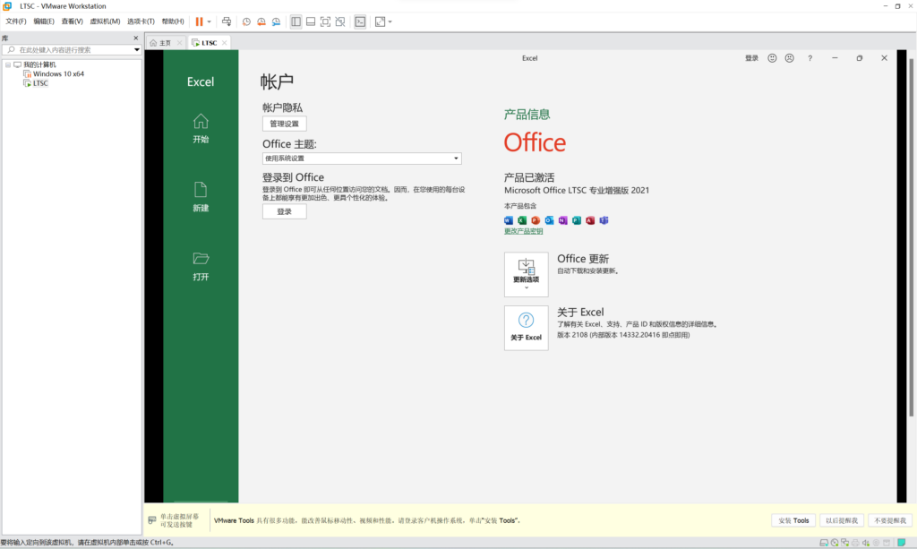Screen dimensions: 917x549
Task: Close the 库 library panel
Action: 136,38
